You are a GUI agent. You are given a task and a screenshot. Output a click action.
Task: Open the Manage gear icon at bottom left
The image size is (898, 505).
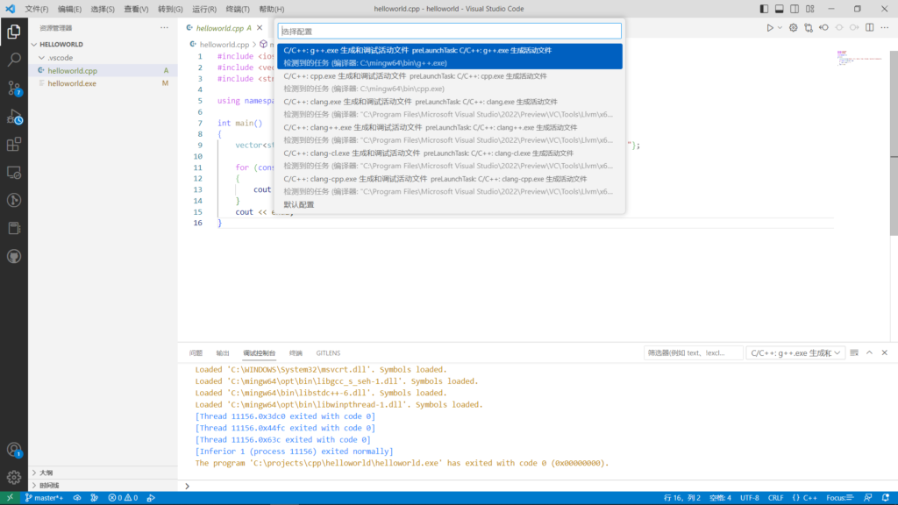(x=14, y=478)
